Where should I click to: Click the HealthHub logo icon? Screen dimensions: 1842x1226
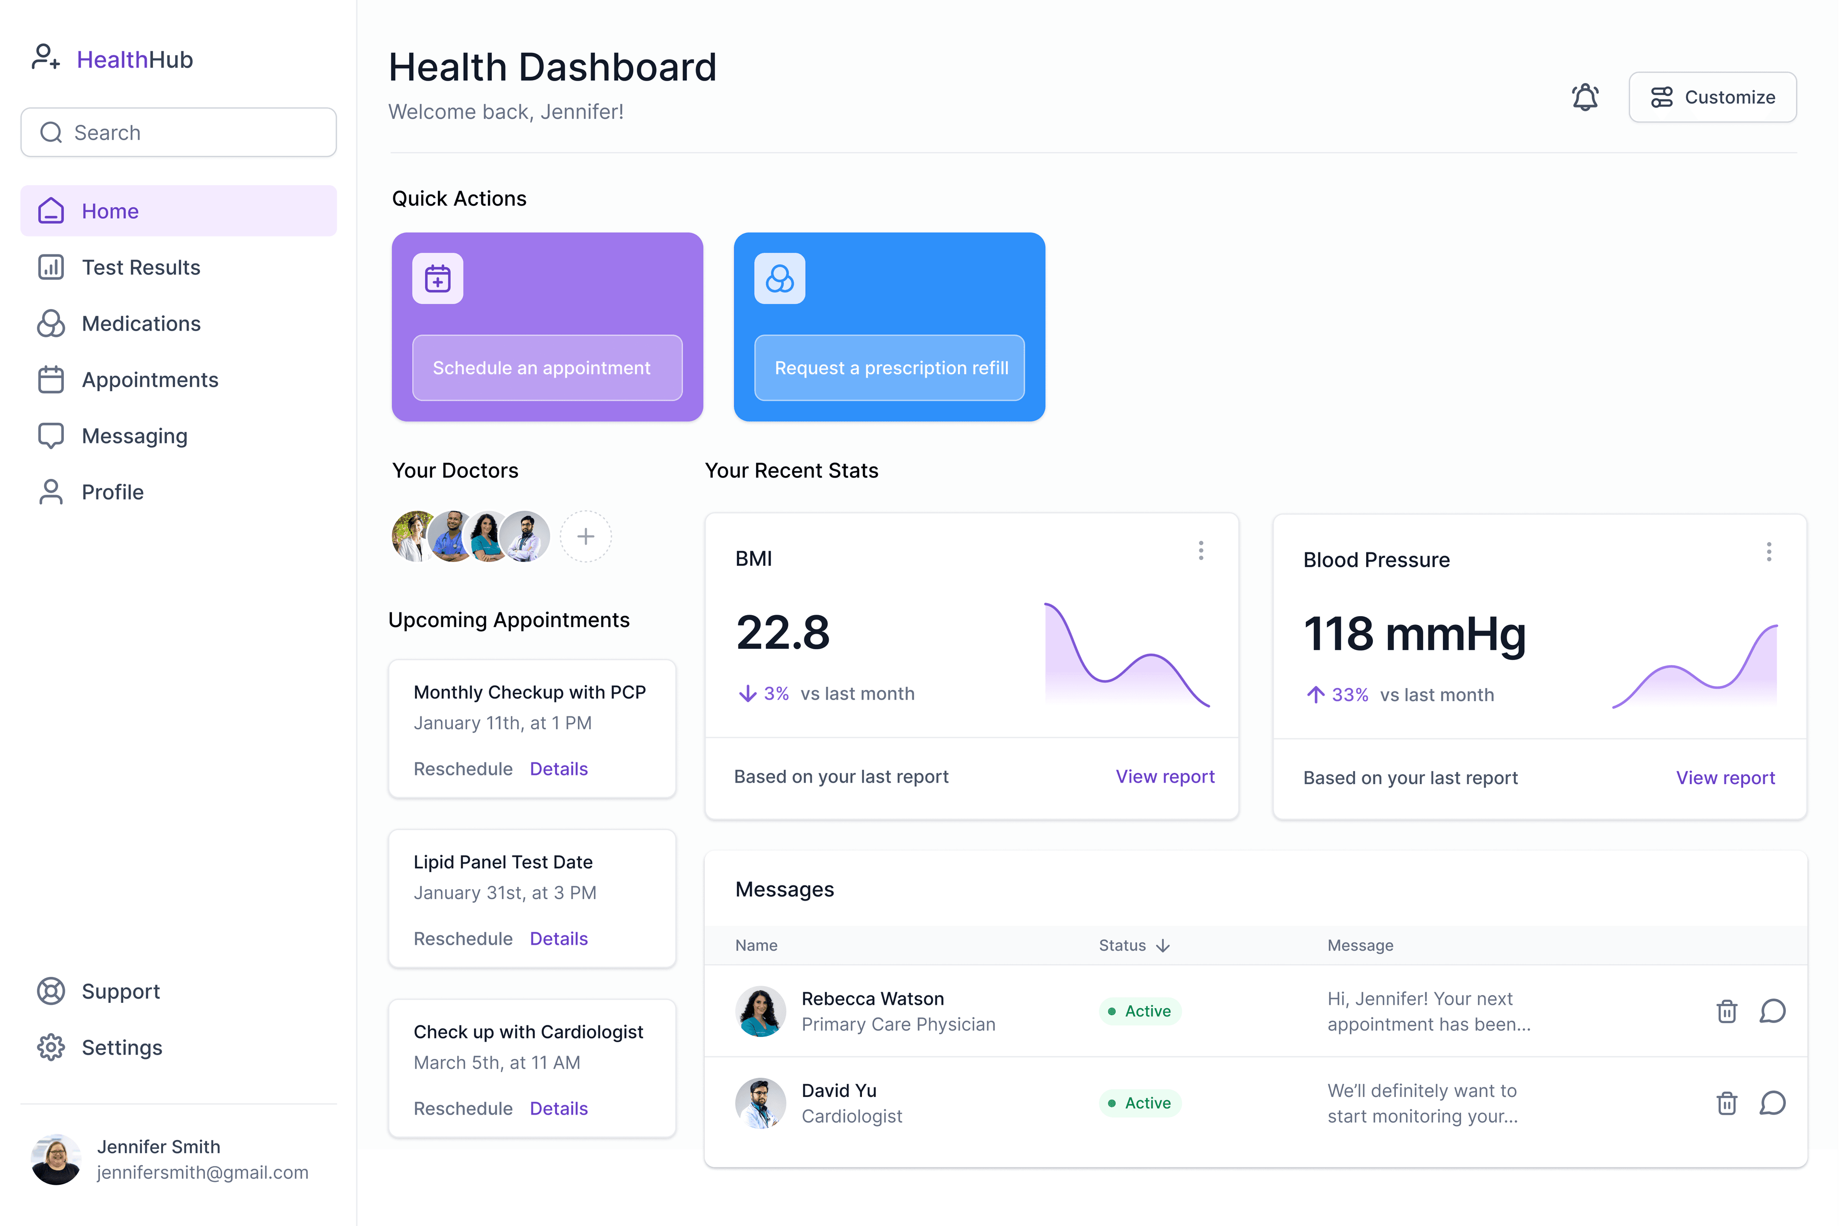tap(45, 58)
